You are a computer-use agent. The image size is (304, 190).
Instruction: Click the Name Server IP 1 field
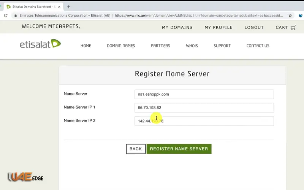coord(204,108)
